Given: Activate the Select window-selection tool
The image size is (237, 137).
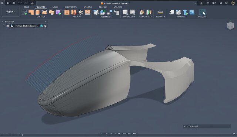Looking at the screenshot, I should [202, 12].
